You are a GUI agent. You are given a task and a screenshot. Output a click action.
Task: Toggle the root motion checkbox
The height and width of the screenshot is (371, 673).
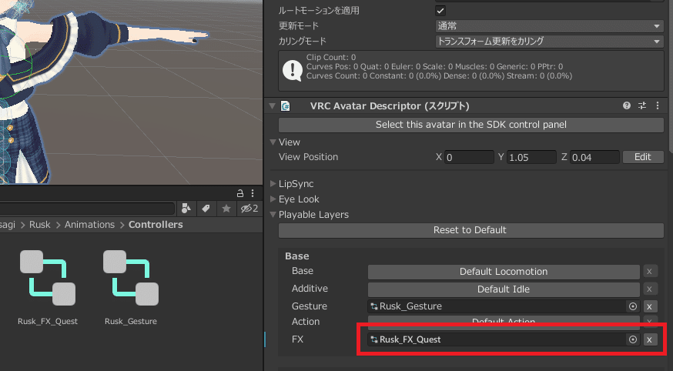click(440, 10)
